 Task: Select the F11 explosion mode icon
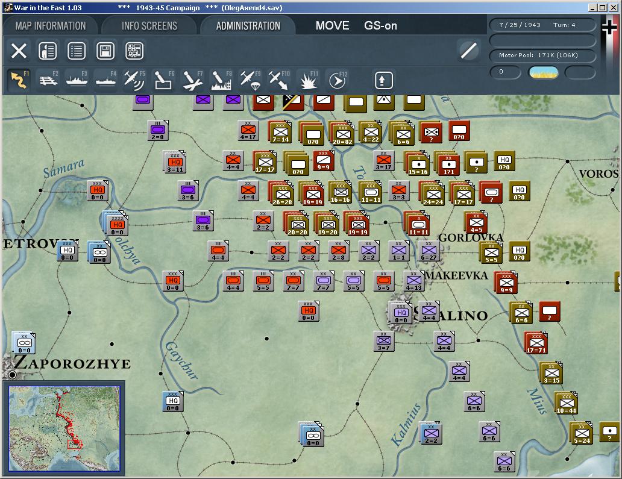pyautogui.click(x=308, y=81)
